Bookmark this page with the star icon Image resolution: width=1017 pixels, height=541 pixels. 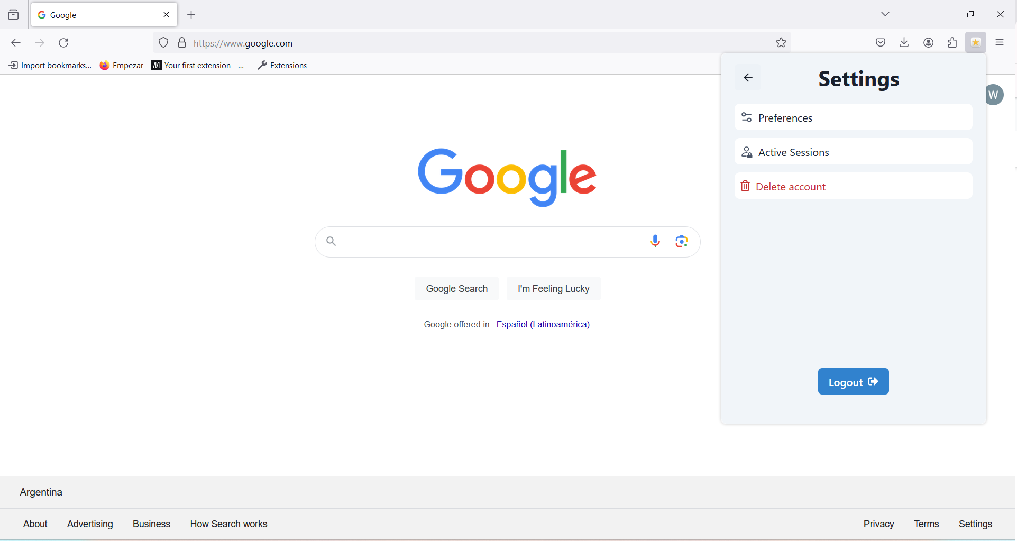[781, 43]
